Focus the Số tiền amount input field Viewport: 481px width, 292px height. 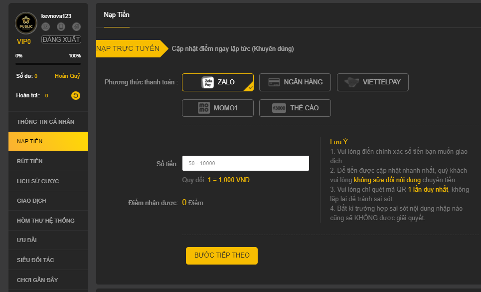246,163
